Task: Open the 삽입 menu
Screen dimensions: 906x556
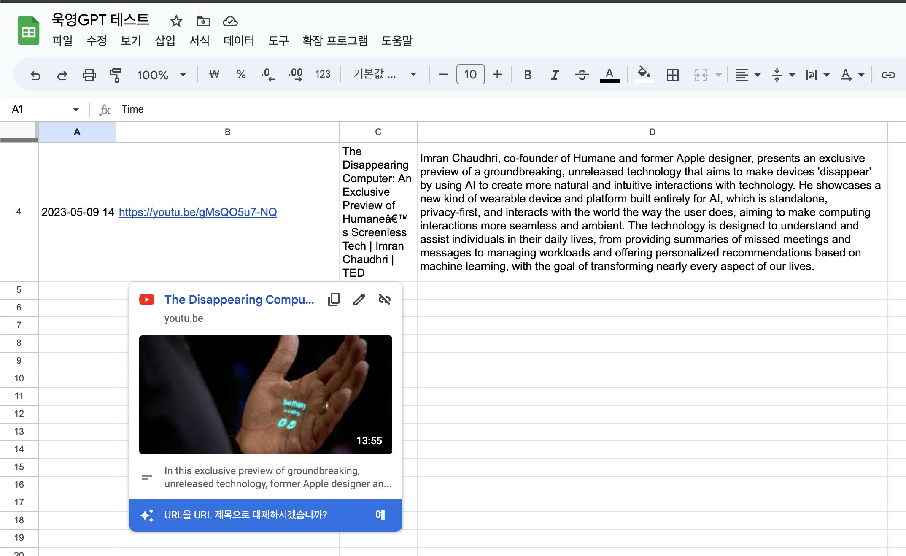Action: [165, 40]
